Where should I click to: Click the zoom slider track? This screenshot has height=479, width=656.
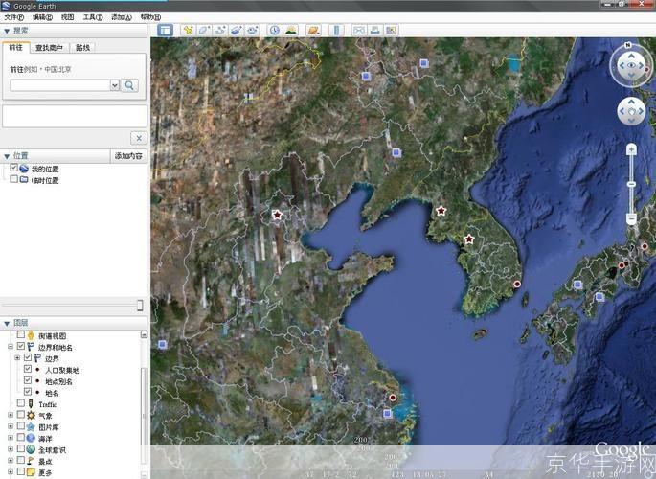point(631,184)
